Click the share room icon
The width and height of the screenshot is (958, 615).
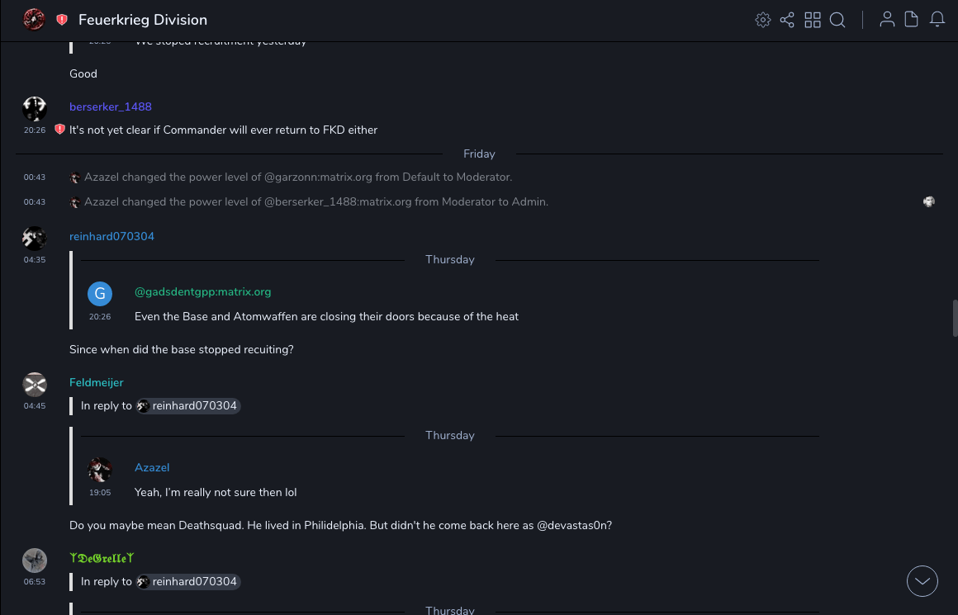[x=787, y=20]
